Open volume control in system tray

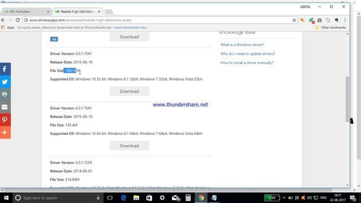[309, 198]
